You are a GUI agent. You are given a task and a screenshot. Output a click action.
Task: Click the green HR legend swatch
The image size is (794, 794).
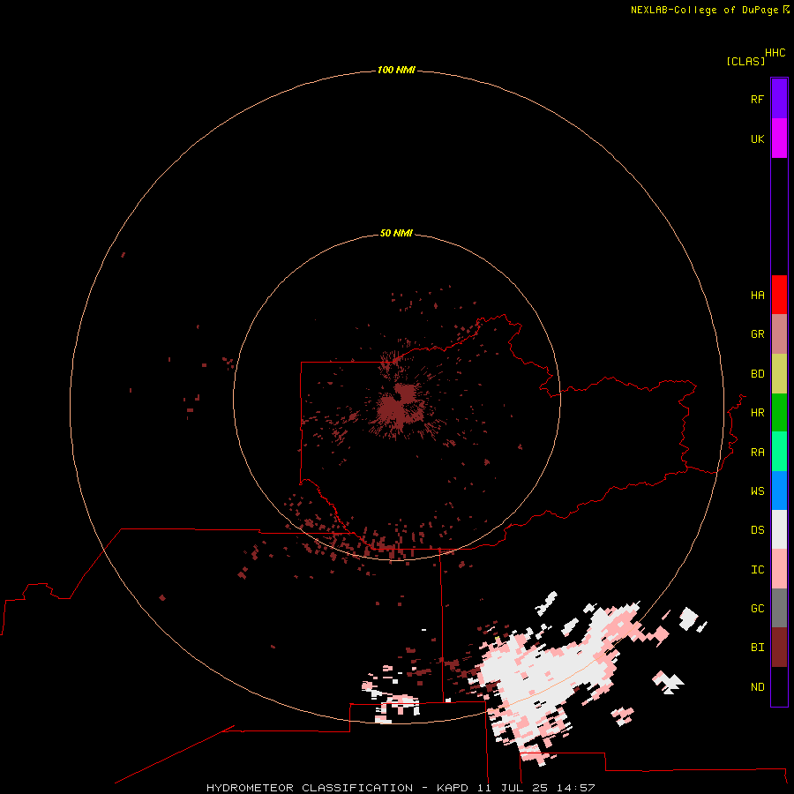pos(779,413)
